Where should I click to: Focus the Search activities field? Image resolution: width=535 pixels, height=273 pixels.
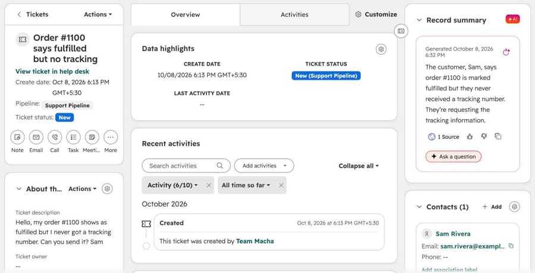click(186, 166)
